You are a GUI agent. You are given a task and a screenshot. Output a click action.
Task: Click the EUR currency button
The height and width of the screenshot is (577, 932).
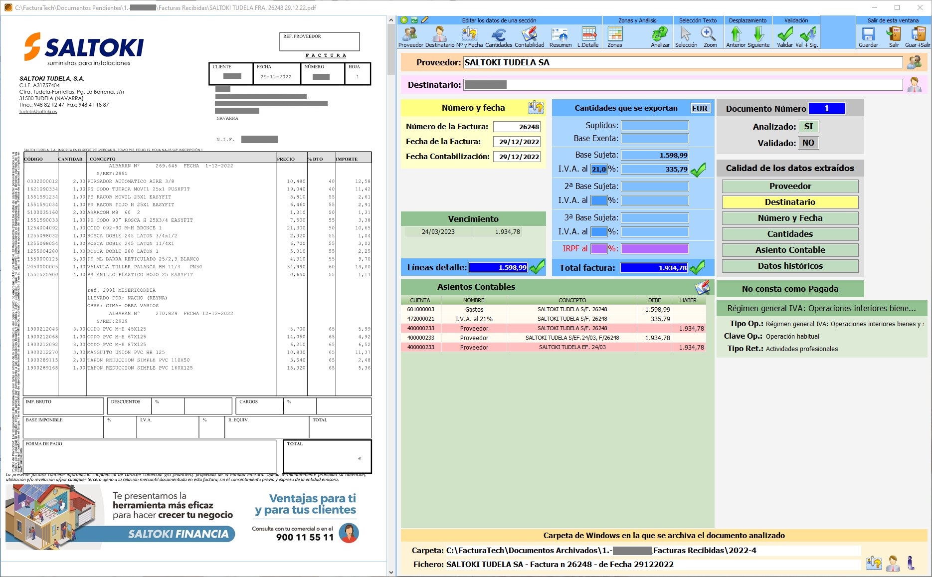tap(700, 108)
